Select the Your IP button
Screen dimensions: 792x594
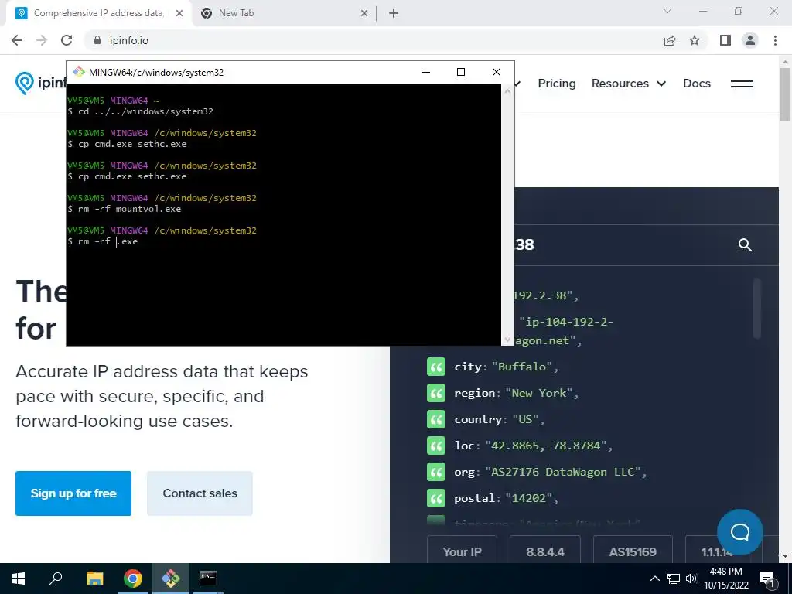(x=463, y=551)
